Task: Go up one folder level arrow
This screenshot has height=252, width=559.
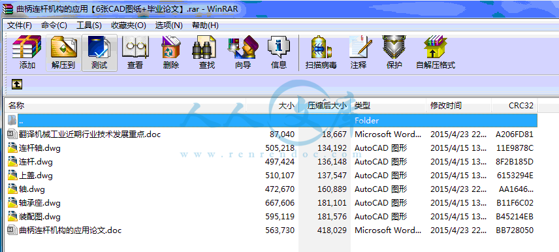Action: coord(17,84)
